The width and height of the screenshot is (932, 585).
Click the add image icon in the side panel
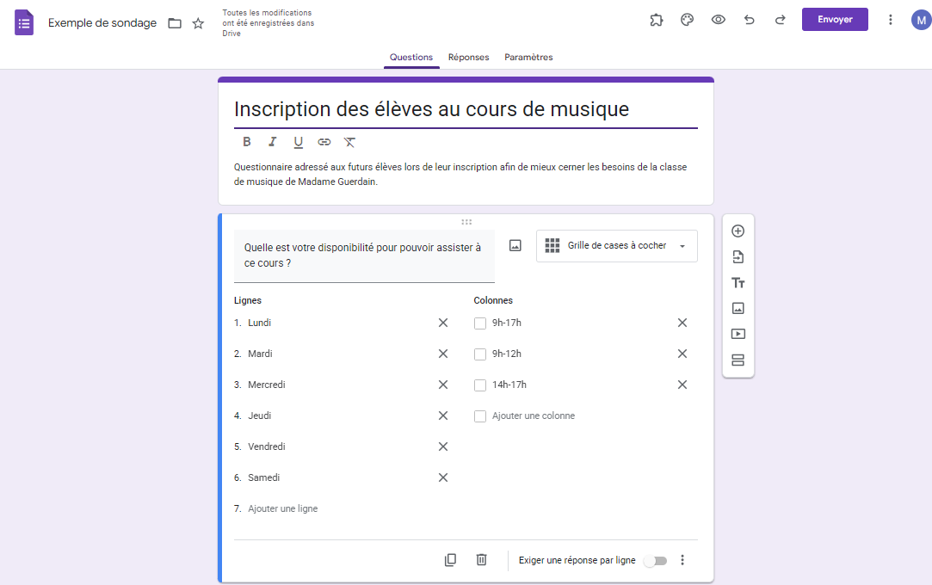738,308
